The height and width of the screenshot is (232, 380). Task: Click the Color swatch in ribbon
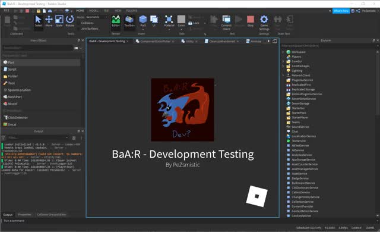tap(181, 19)
